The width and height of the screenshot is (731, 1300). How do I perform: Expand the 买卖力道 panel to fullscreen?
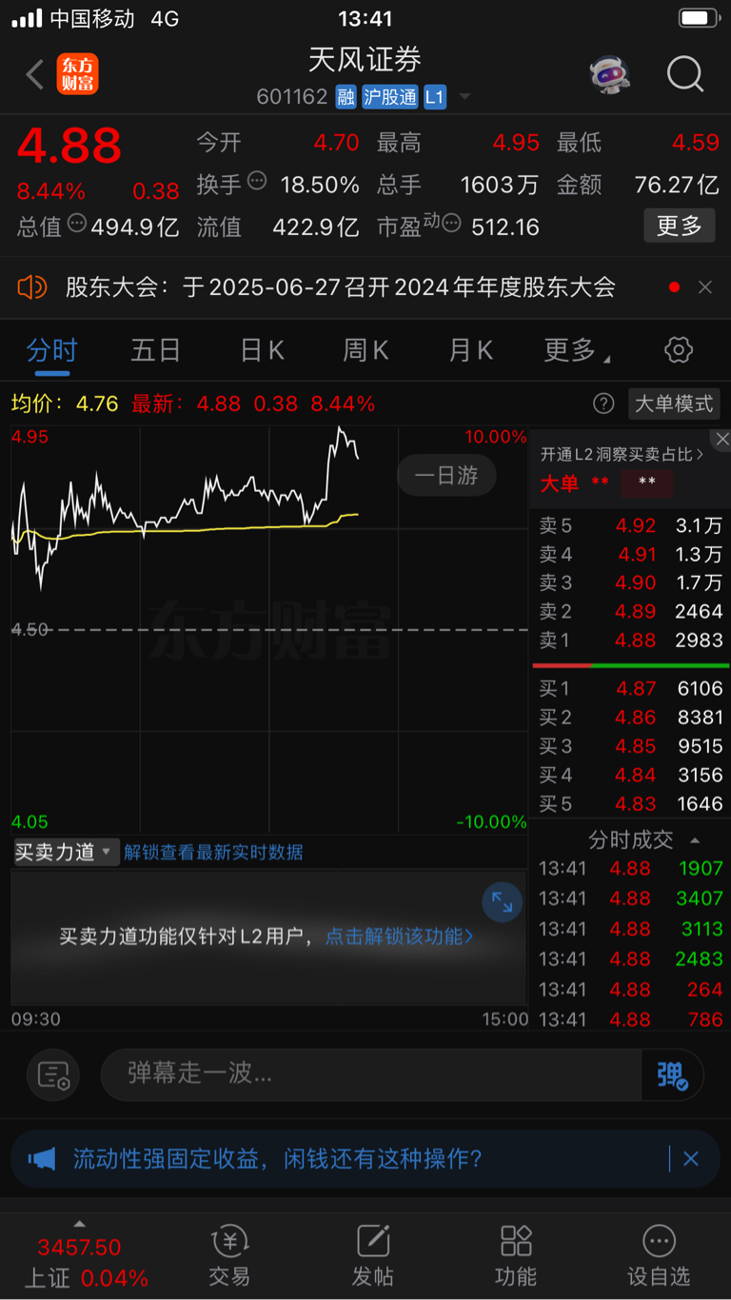[502, 903]
